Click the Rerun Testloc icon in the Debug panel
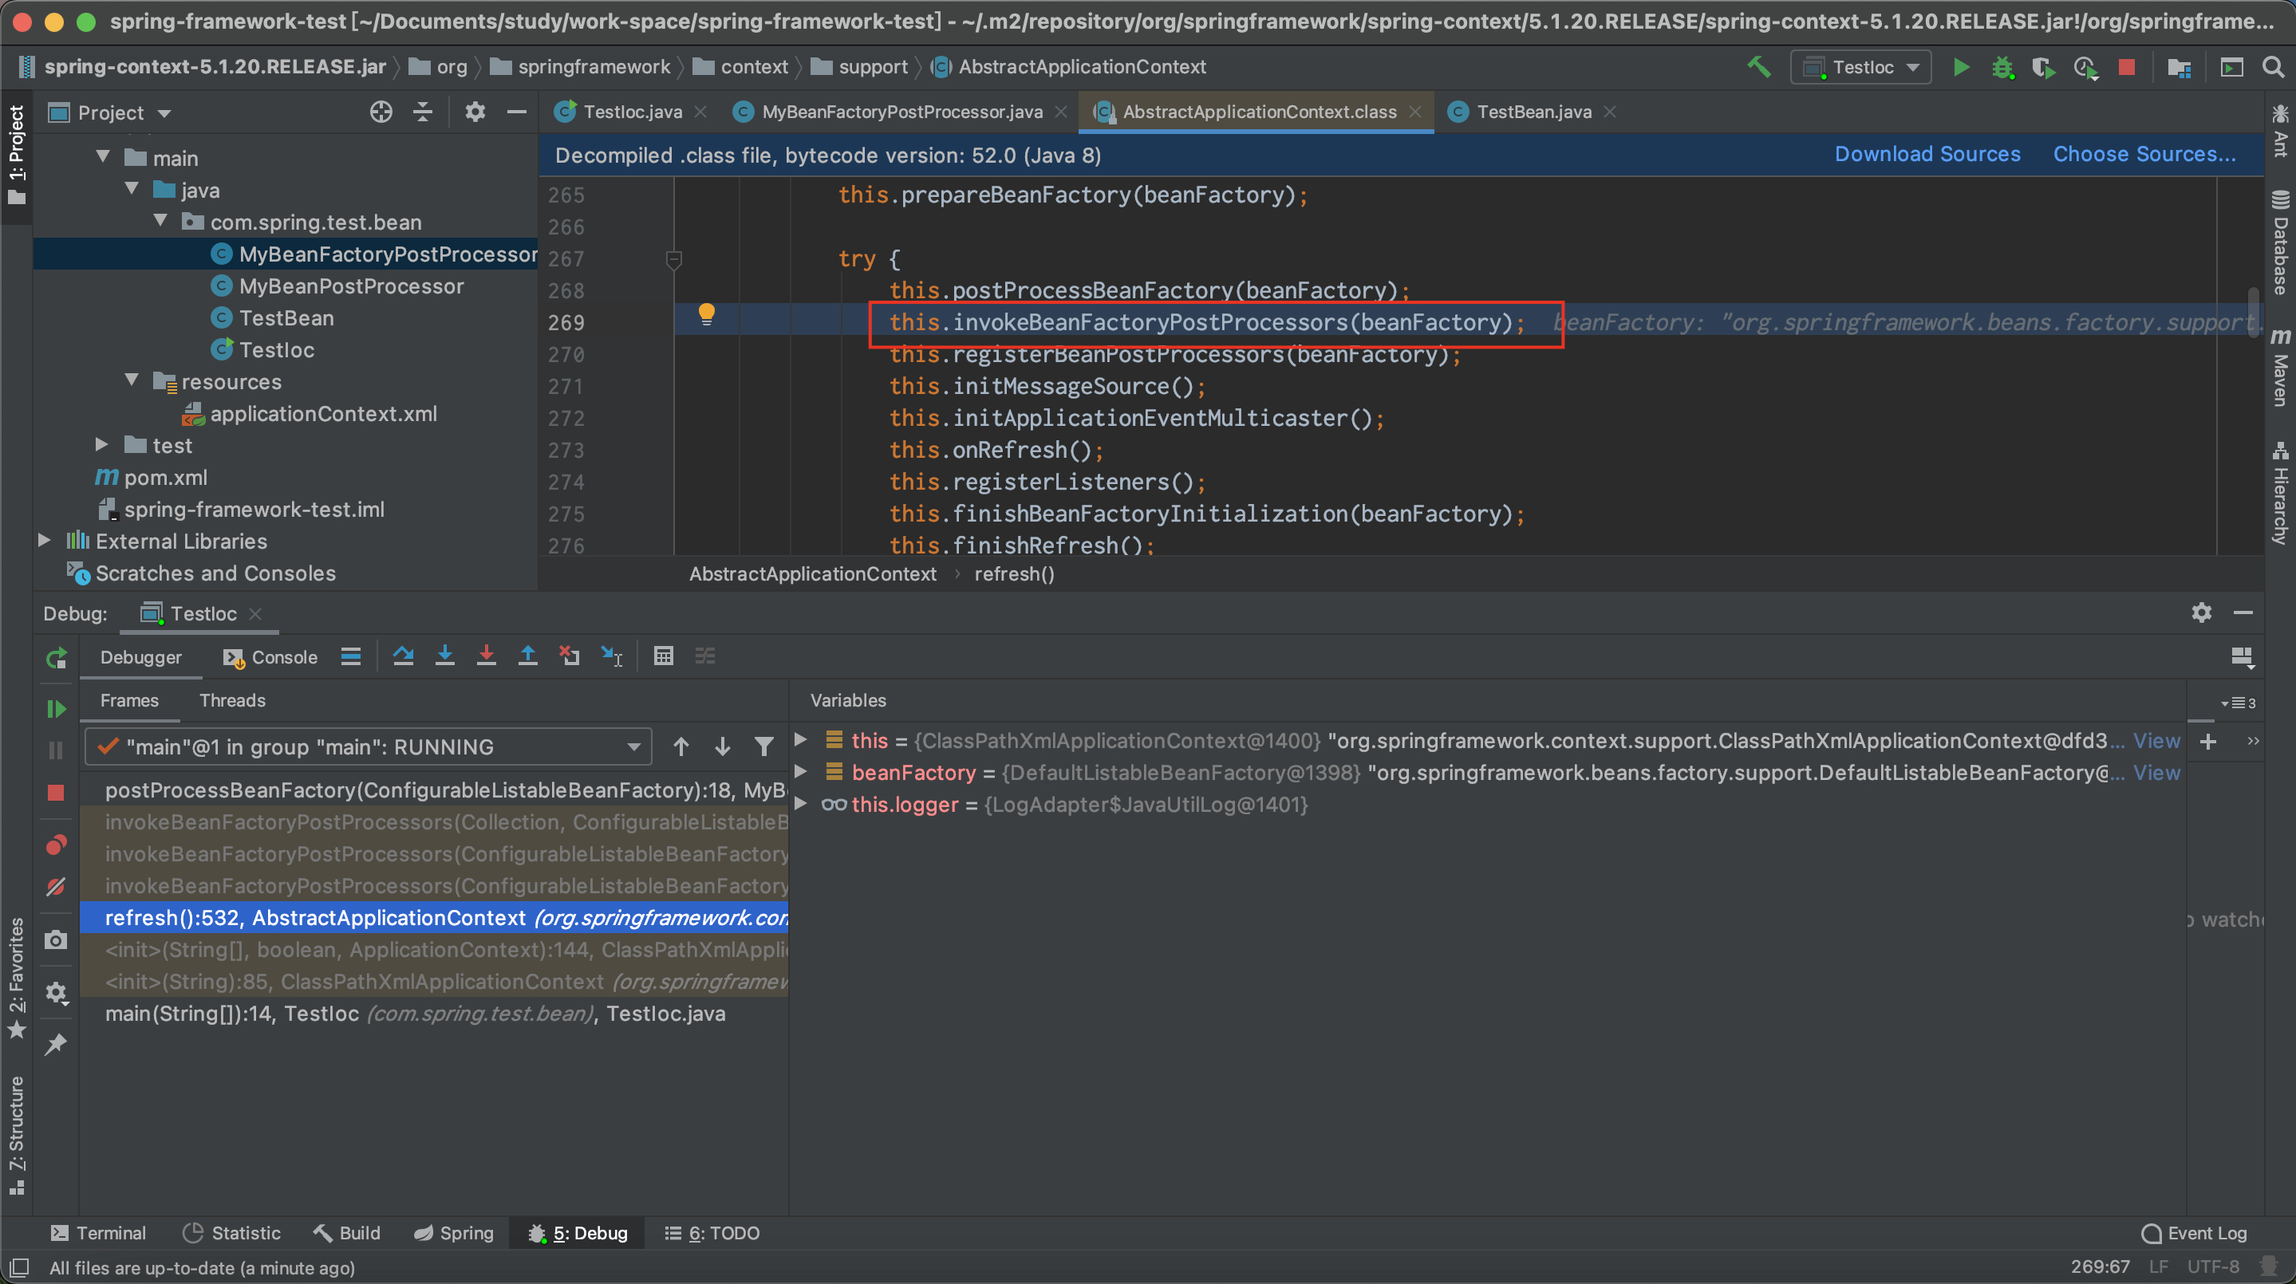Image resolution: width=2296 pixels, height=1284 pixels. (x=56, y=659)
